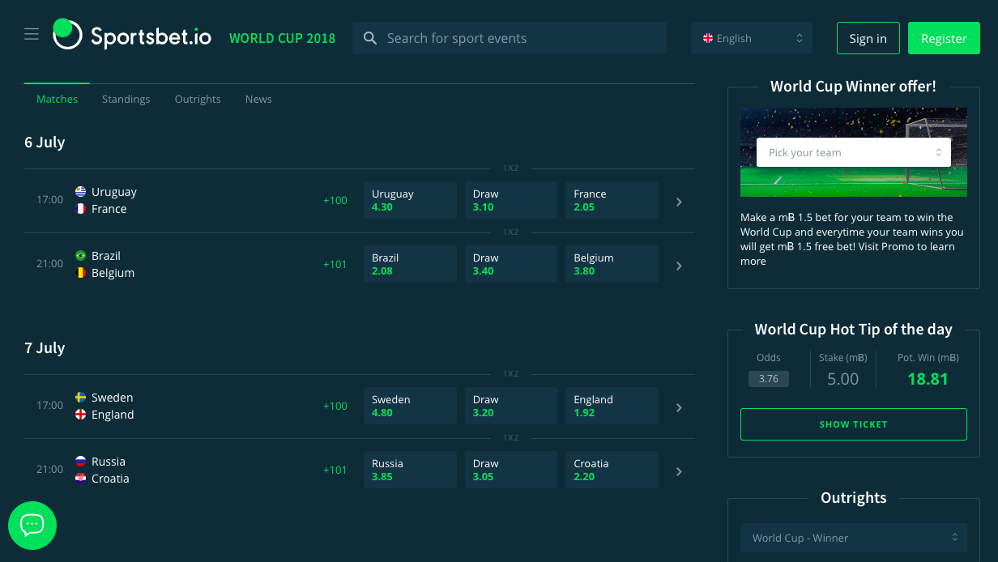Click the potential win value 18.81

tap(928, 379)
